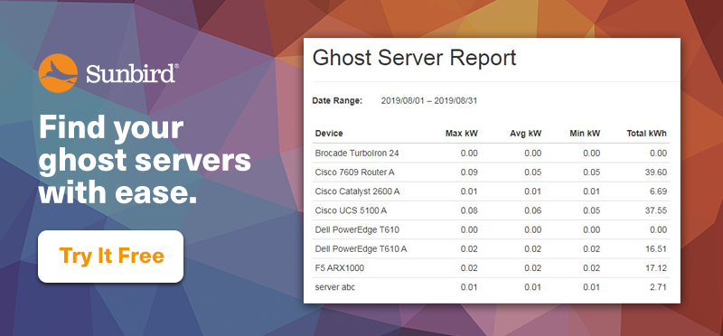Viewport: 723px width, 336px height.
Task: Click the 6.69 total kWh value
Action: [x=659, y=191]
